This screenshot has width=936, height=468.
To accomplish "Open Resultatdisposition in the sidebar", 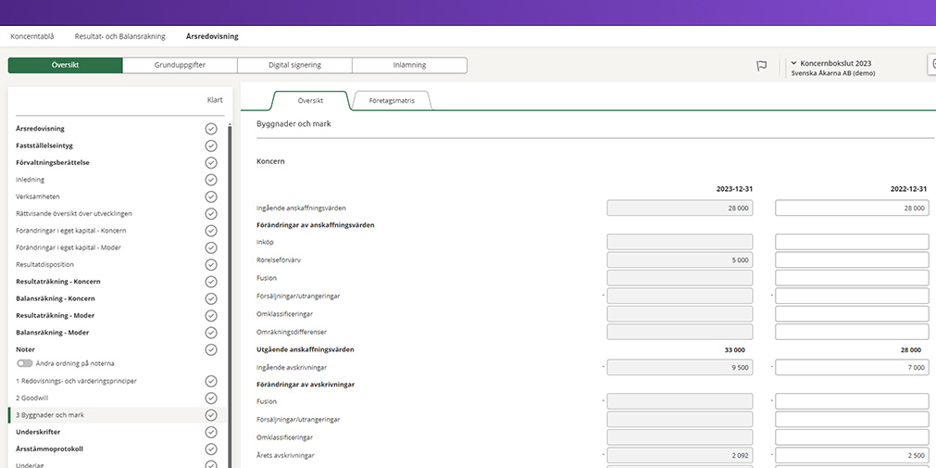I will (44, 265).
